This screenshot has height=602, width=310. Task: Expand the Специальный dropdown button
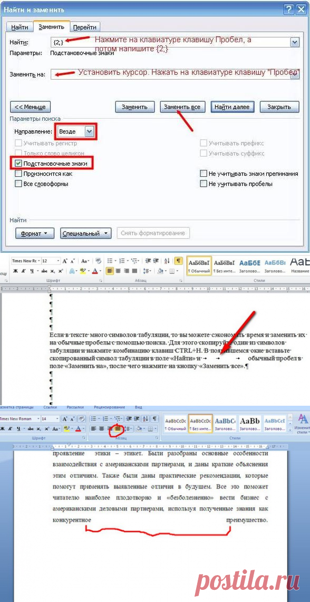85,233
